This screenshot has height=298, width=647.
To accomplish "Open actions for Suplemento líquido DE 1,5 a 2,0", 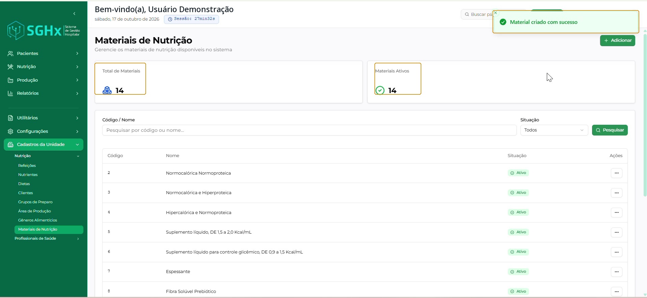I will coord(617,232).
